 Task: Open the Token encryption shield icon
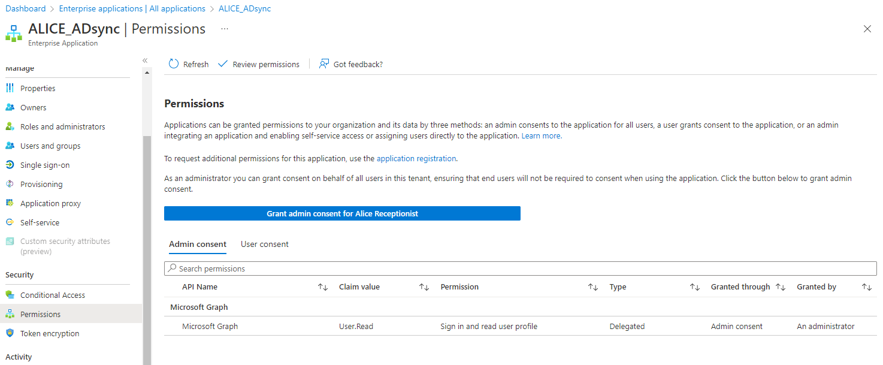(x=10, y=333)
